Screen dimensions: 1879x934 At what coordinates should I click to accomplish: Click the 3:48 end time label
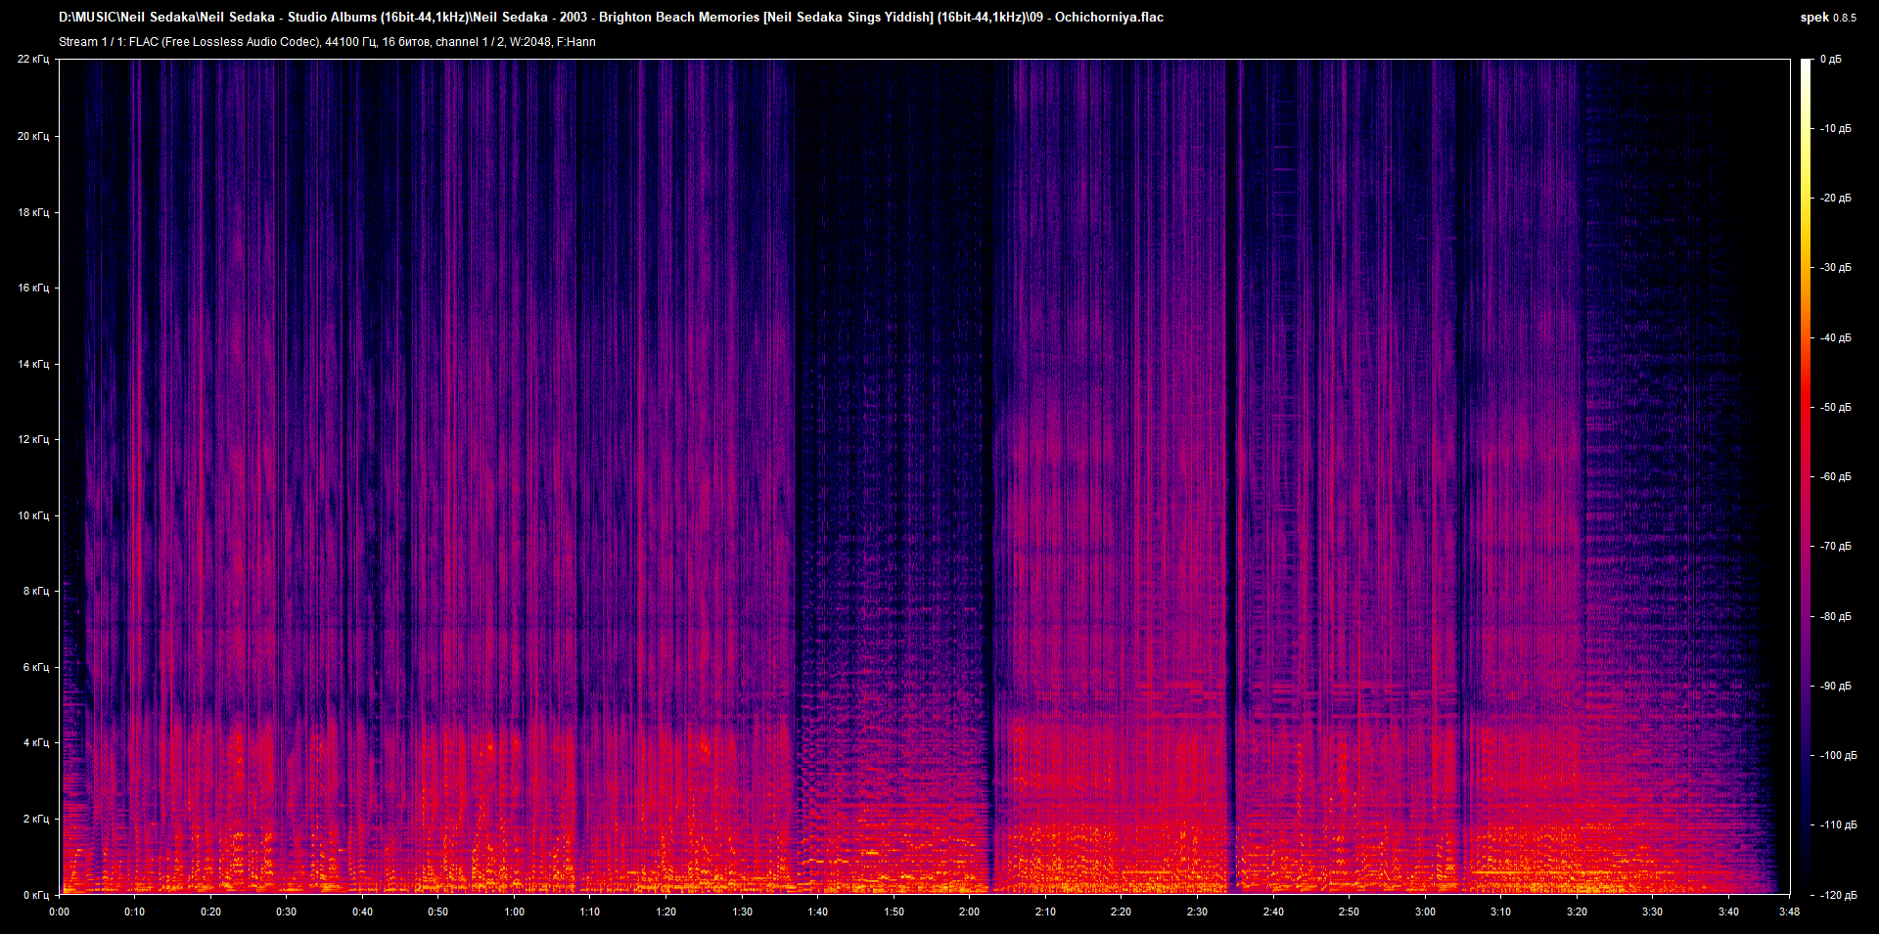point(1789,912)
